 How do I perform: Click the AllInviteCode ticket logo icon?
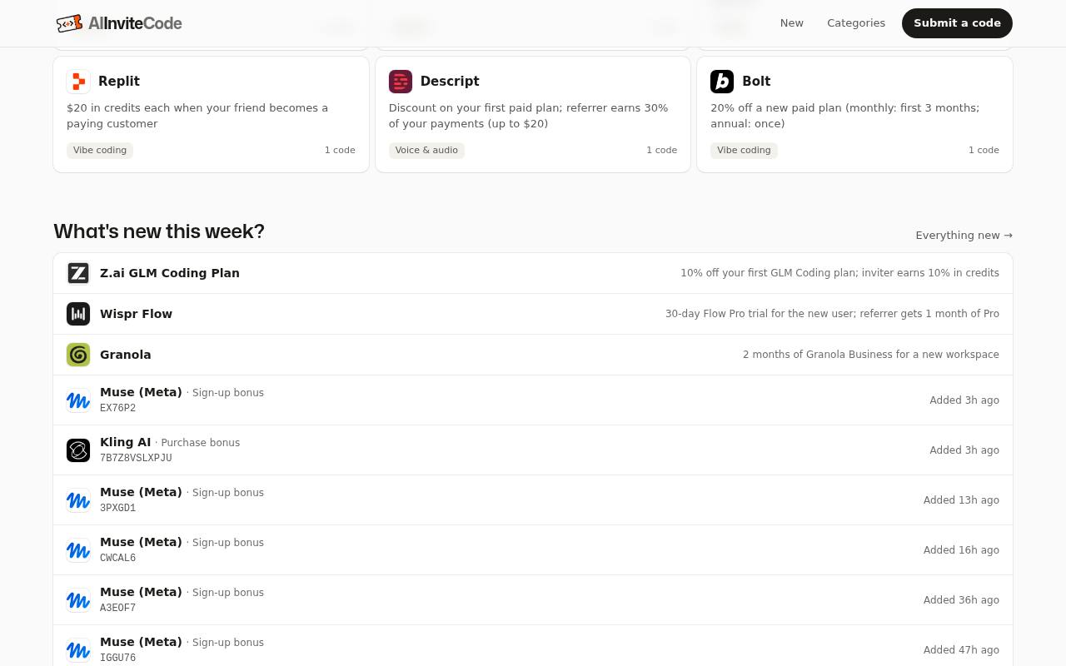pos(69,23)
